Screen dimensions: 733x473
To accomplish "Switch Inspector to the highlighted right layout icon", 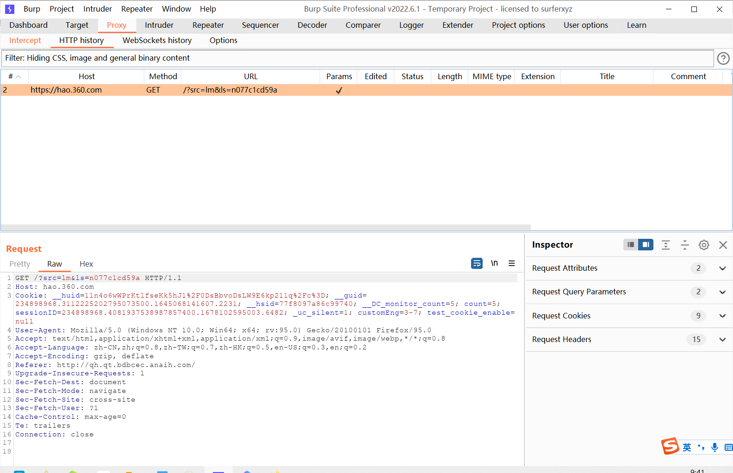I will [x=646, y=245].
